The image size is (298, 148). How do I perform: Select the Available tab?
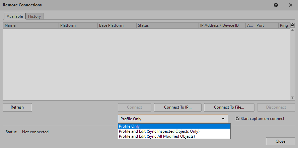click(15, 16)
